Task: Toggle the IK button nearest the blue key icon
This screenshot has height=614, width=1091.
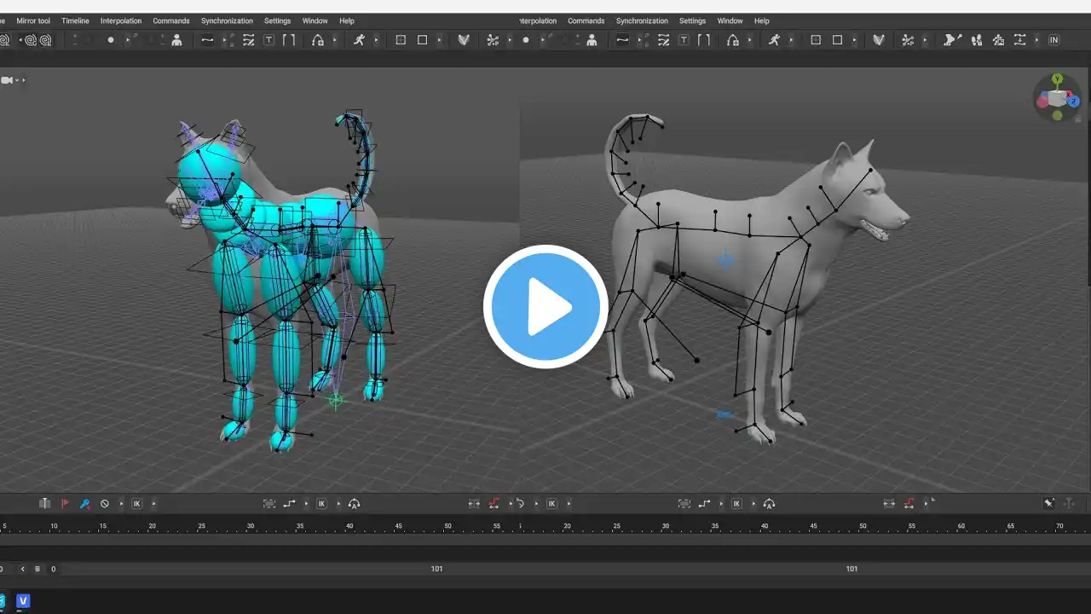Action: 136,504
